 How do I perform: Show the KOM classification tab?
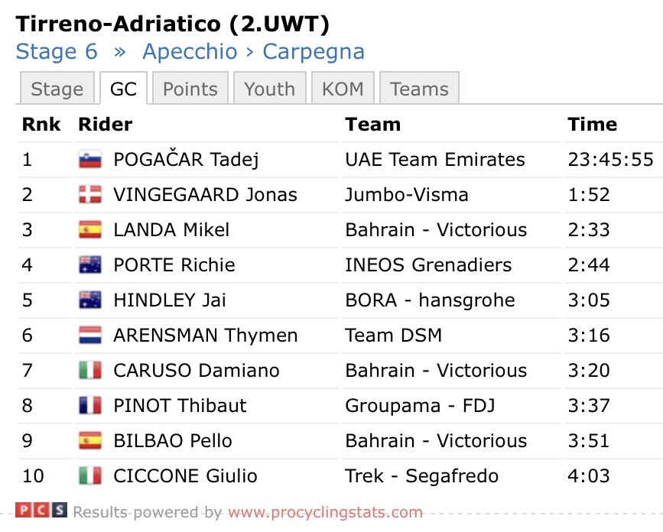[342, 89]
